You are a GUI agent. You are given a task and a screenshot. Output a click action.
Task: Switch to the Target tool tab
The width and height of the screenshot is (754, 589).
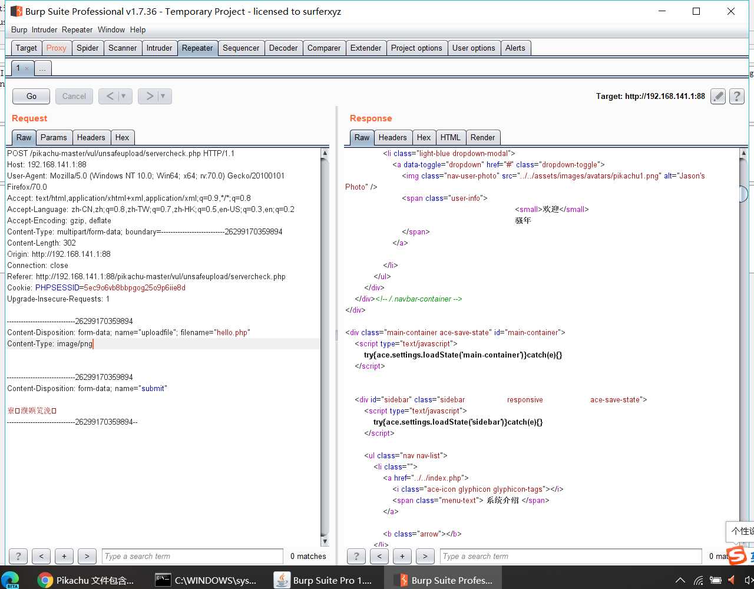(27, 48)
